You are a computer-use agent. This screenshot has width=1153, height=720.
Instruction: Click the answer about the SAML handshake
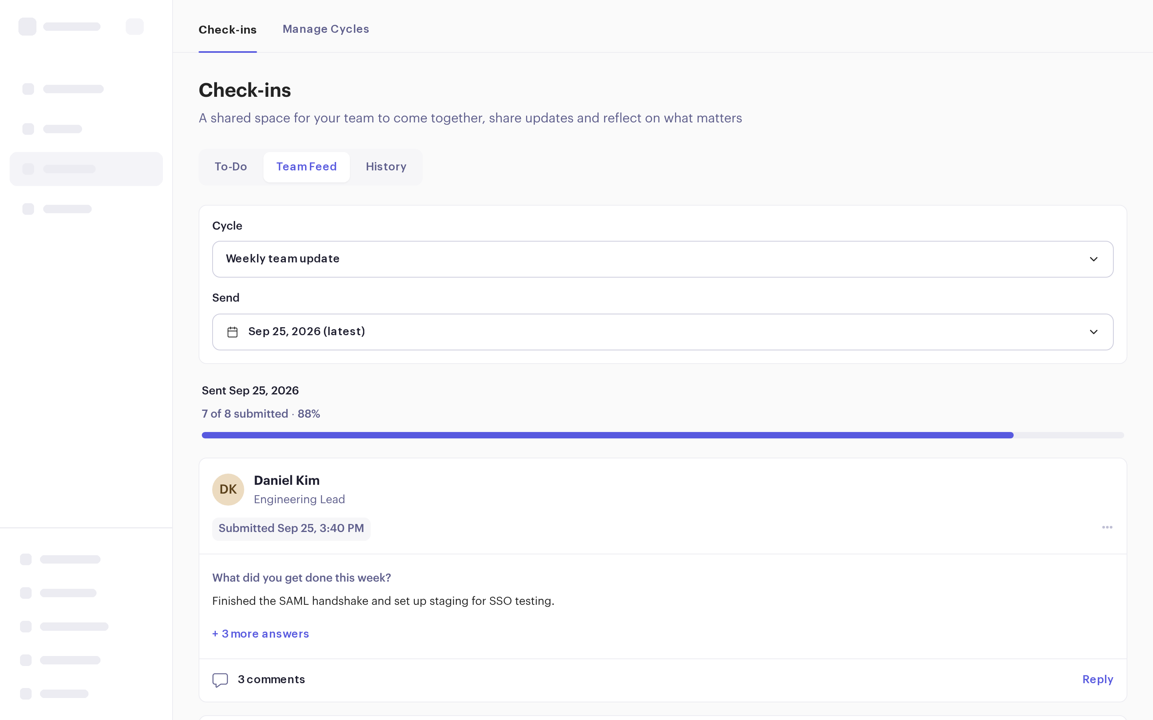pyautogui.click(x=383, y=601)
